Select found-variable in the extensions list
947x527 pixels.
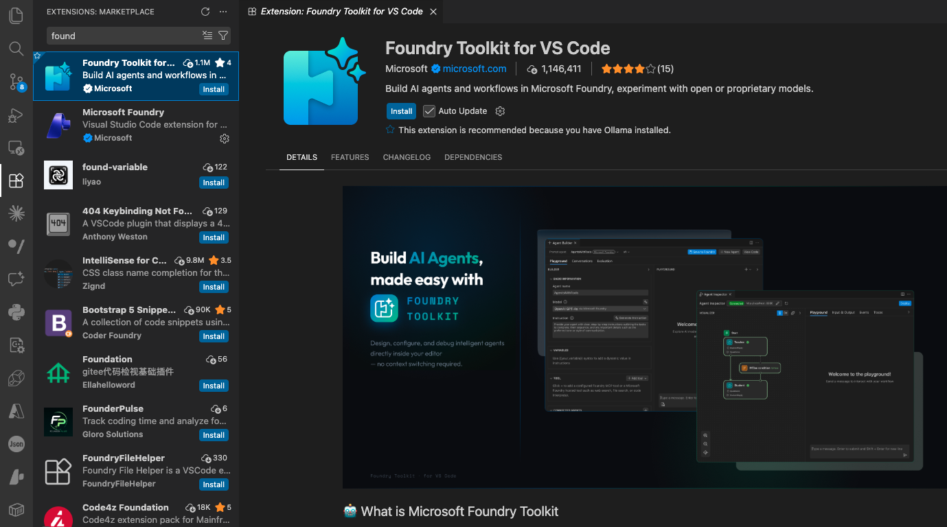pos(136,174)
